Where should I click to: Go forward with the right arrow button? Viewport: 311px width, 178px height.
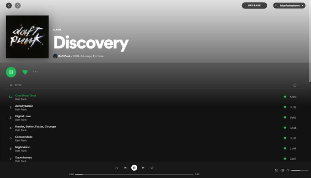click(x=18, y=5)
